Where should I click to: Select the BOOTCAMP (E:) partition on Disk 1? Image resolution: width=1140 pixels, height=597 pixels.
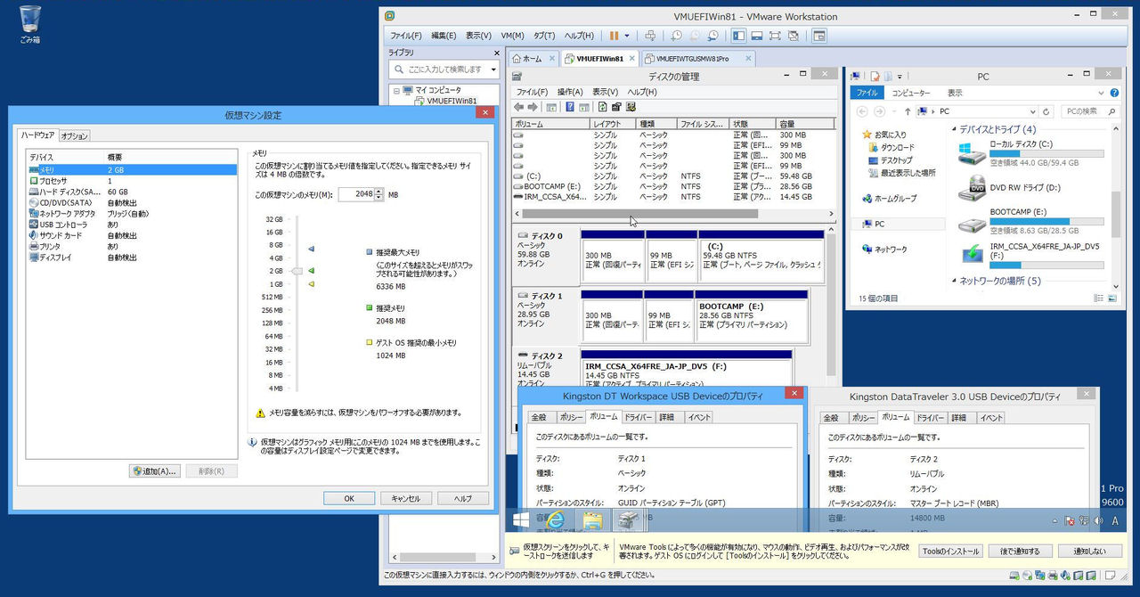click(x=752, y=316)
